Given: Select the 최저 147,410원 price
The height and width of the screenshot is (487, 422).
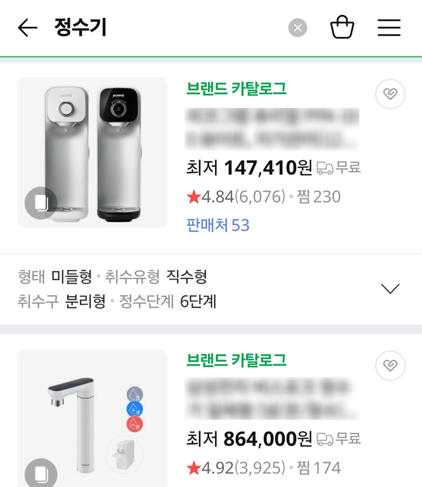Looking at the screenshot, I should (x=249, y=168).
